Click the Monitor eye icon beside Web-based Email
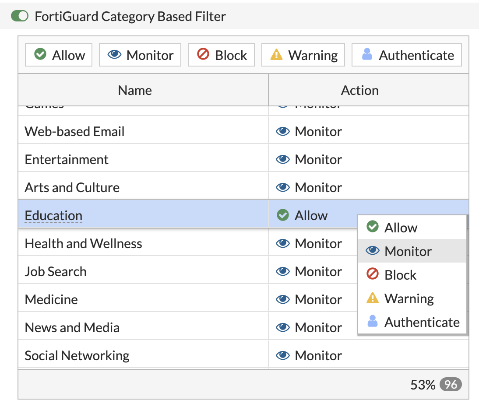Image resolution: width=479 pixels, height=407 pixels. pyautogui.click(x=283, y=131)
